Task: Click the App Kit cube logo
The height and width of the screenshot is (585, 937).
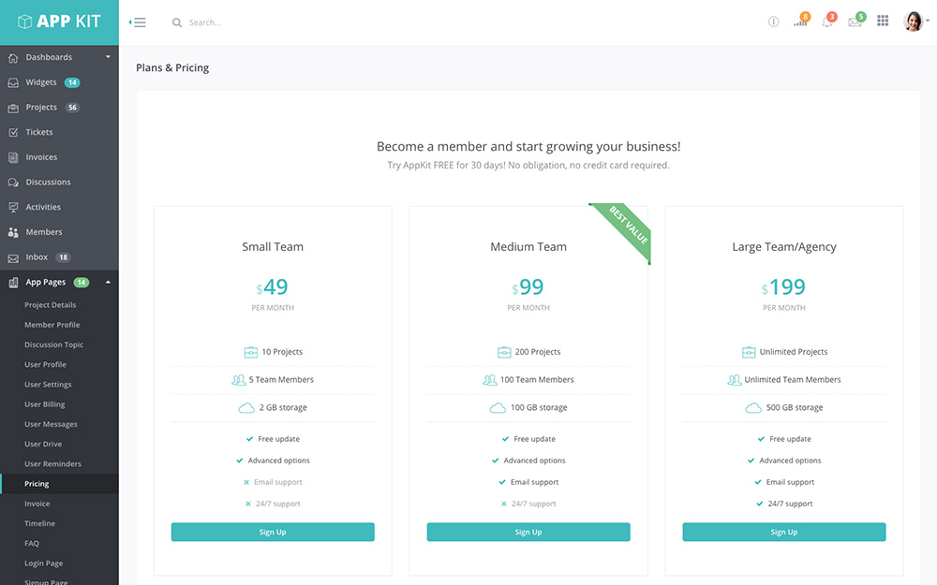Action: tap(24, 22)
